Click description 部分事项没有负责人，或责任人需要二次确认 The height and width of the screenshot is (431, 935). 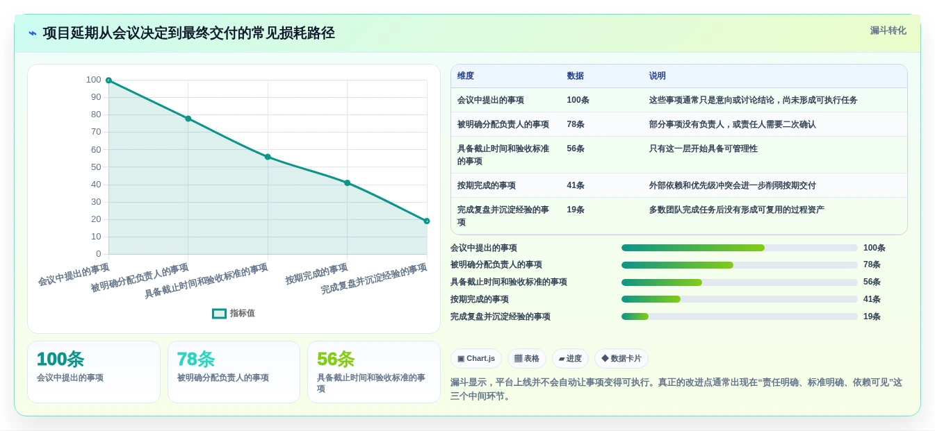[x=733, y=124]
